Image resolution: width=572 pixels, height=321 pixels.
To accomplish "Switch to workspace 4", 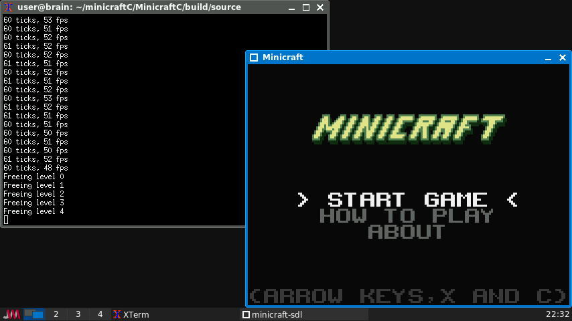I will 100,314.
